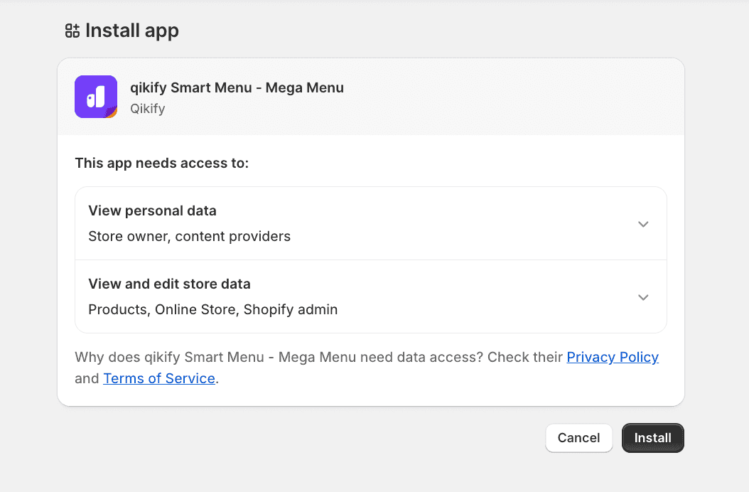Select the View and edit store data heading
The height and width of the screenshot is (492, 749).
coord(169,284)
